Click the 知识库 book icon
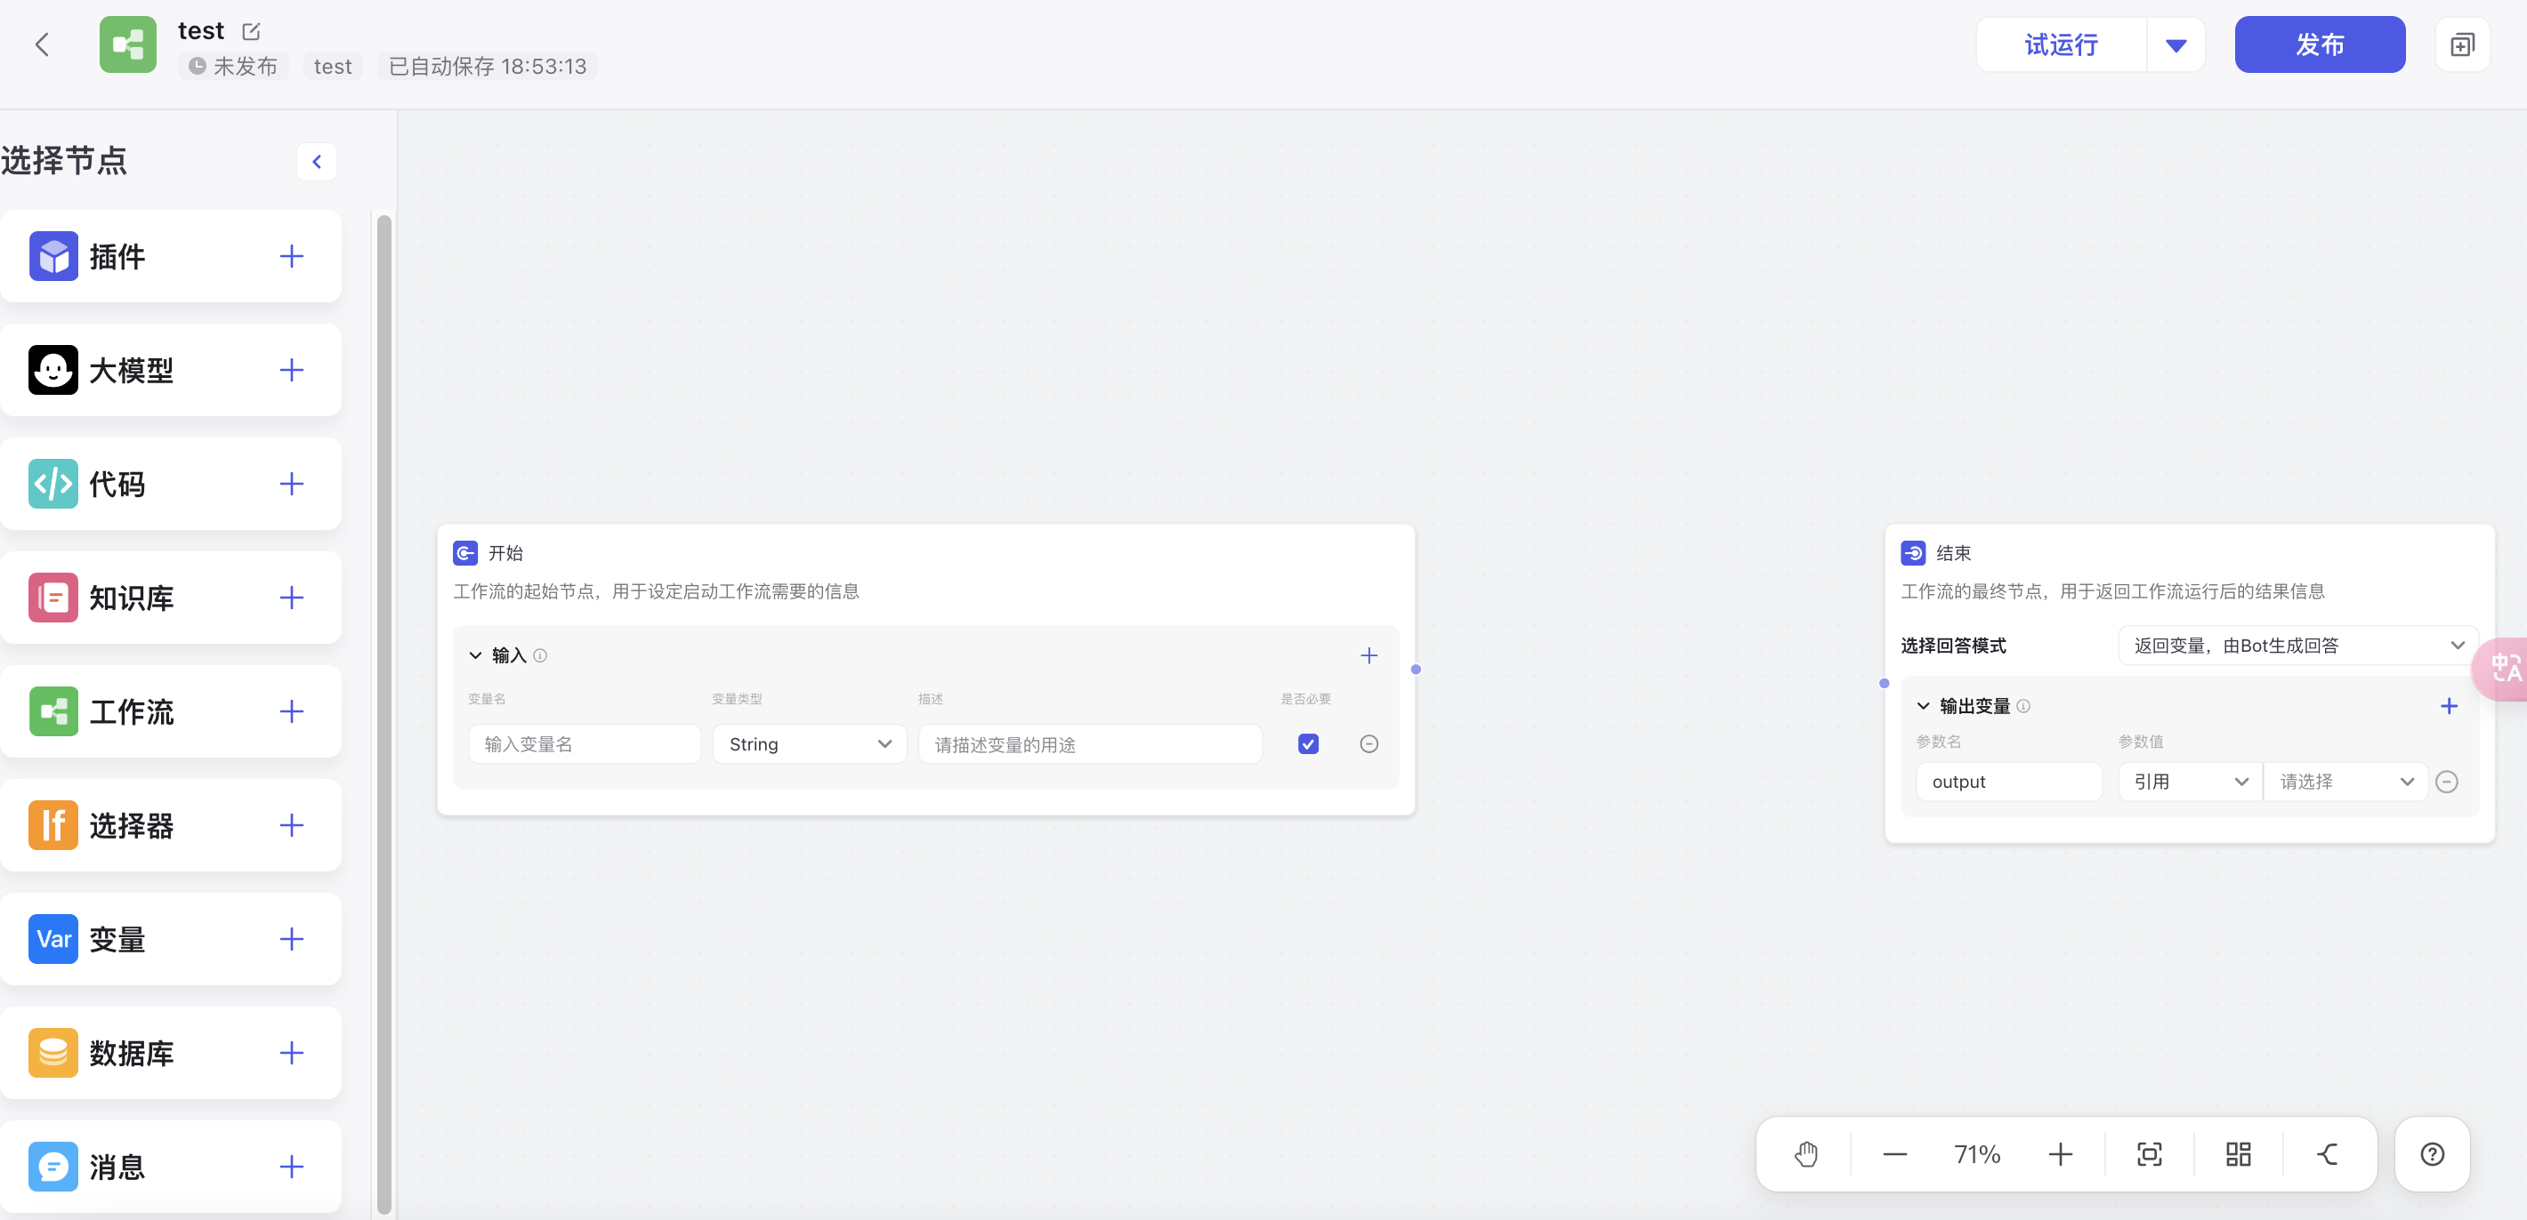 53,598
